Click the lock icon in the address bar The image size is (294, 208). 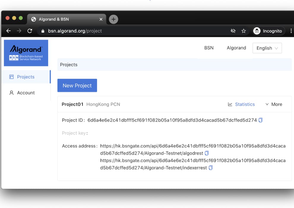[43, 31]
